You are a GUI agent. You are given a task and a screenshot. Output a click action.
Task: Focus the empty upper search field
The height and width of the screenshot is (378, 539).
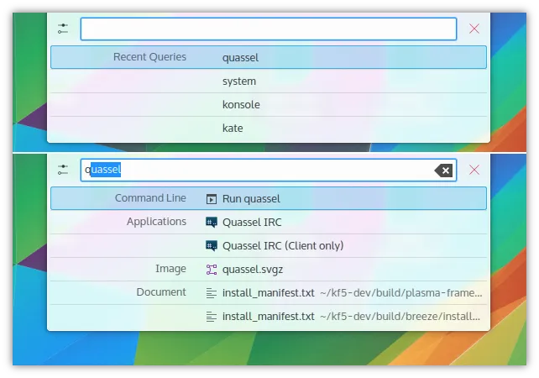pos(269,29)
